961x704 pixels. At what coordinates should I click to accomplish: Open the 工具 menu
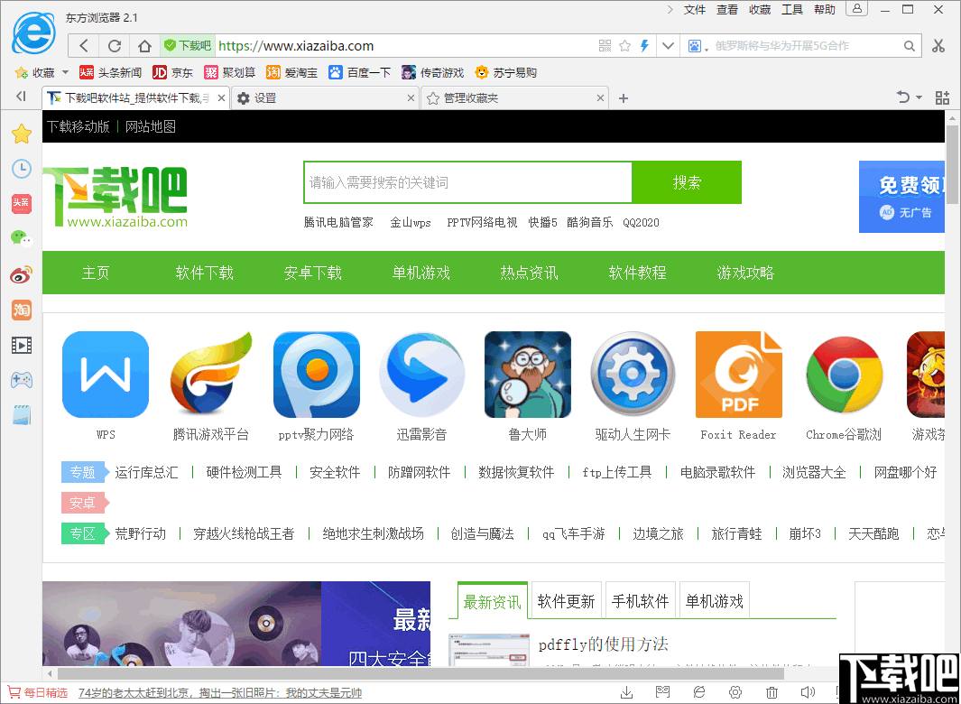click(x=792, y=9)
